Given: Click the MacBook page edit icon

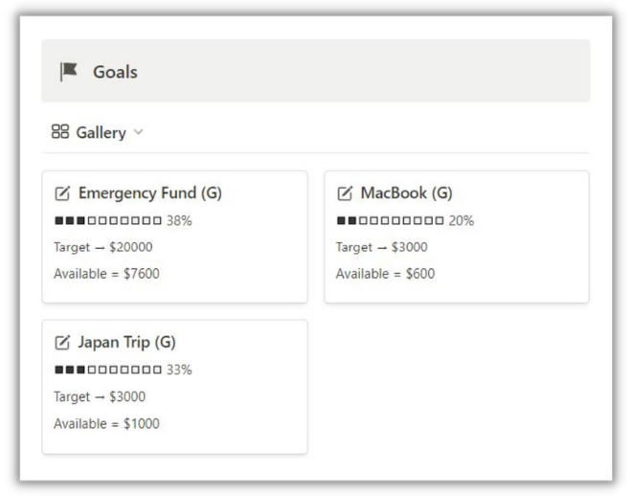Looking at the screenshot, I should coord(345,193).
